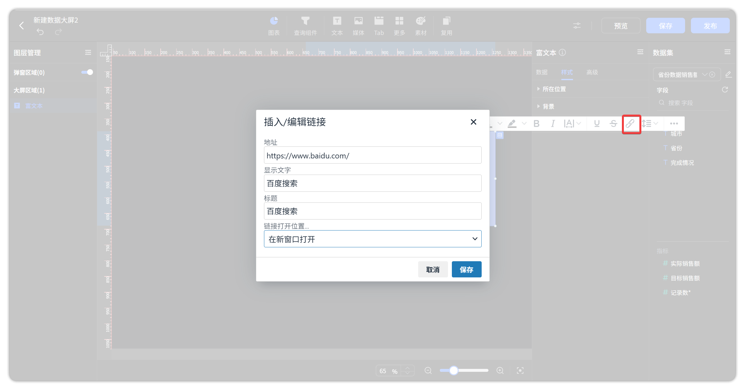Click the canvas zoom slider handle
This screenshot has height=387, width=745.
(x=454, y=371)
